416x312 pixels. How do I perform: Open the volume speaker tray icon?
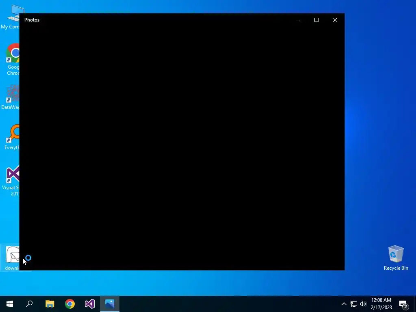[x=363, y=304]
